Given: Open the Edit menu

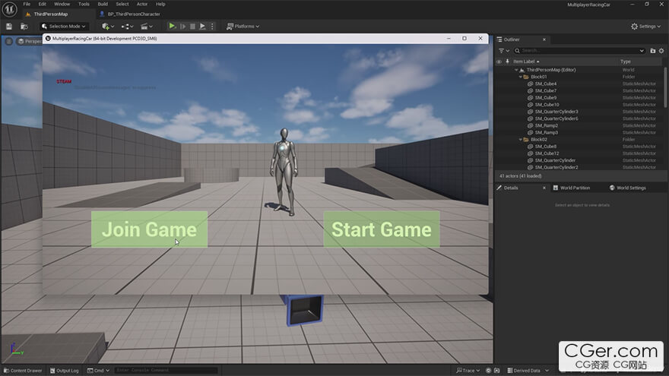Looking at the screenshot, I should tap(43, 5).
